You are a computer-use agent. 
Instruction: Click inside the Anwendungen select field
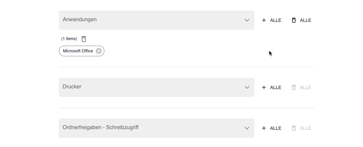tap(157, 20)
